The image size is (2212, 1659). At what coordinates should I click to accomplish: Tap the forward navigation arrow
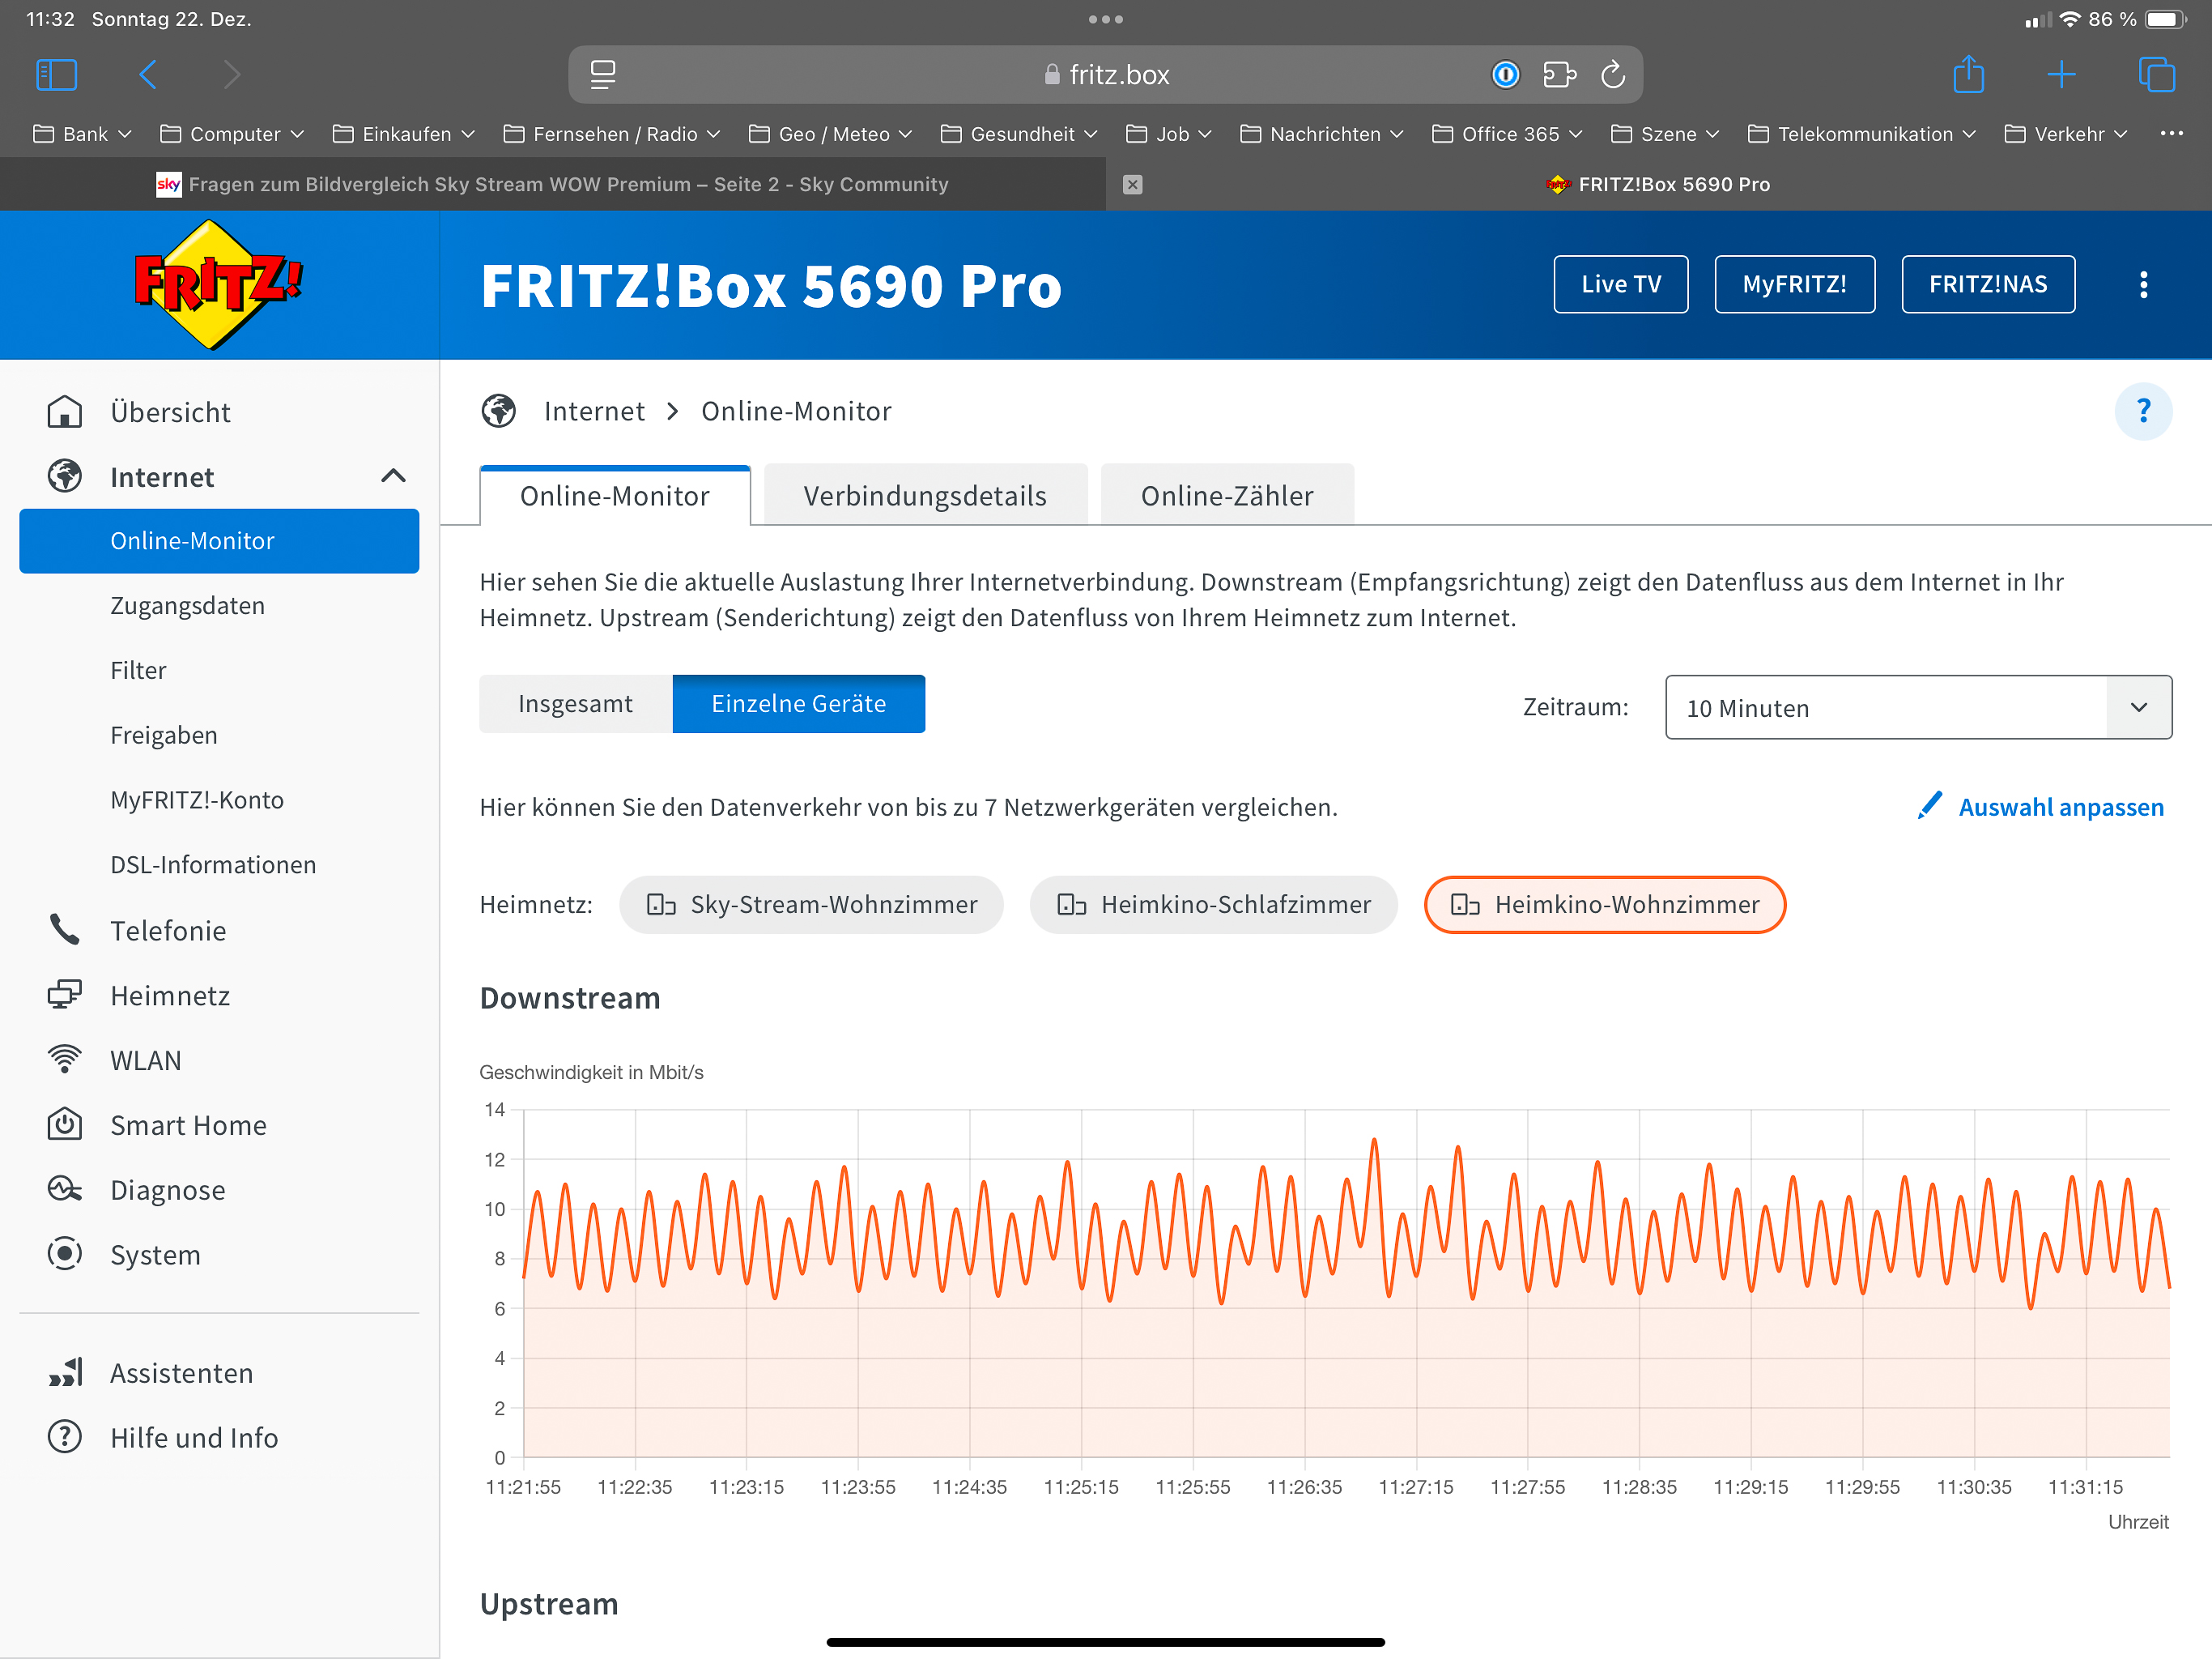[x=231, y=75]
